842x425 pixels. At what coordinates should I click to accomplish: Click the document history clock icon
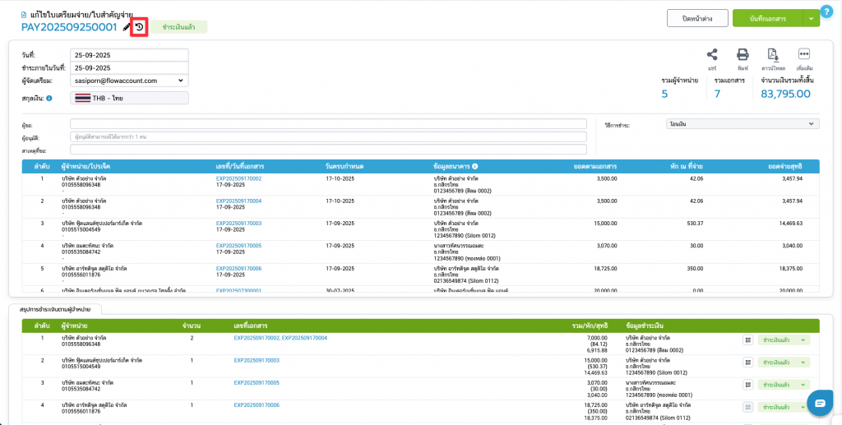(139, 27)
